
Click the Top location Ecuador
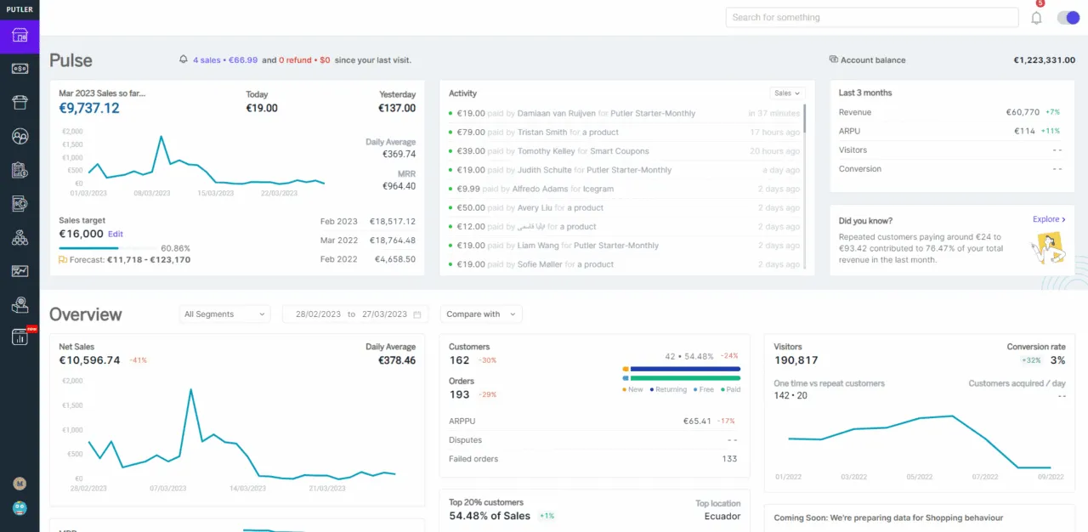point(722,516)
